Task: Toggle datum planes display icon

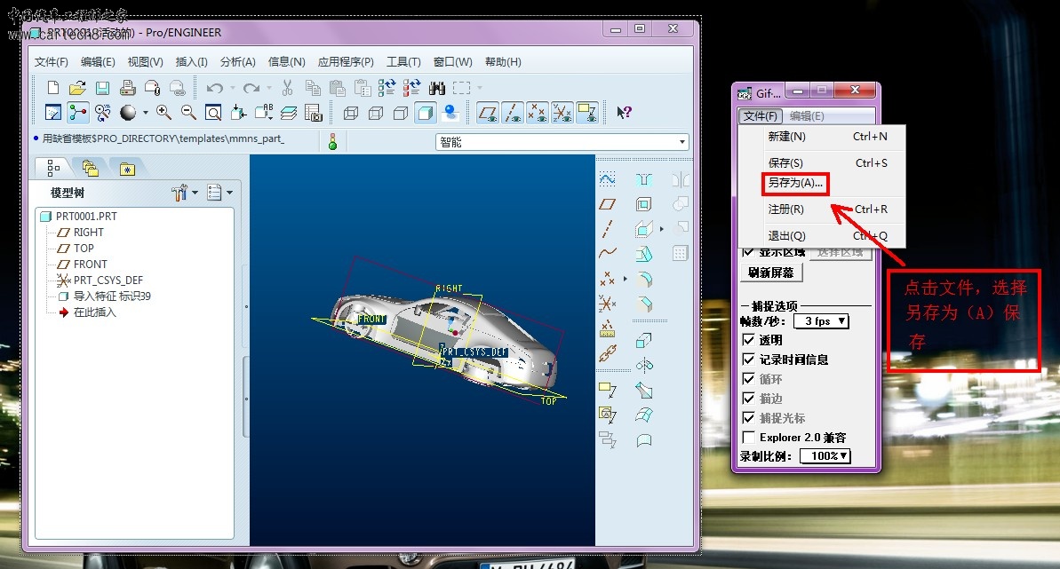Action: [x=488, y=113]
